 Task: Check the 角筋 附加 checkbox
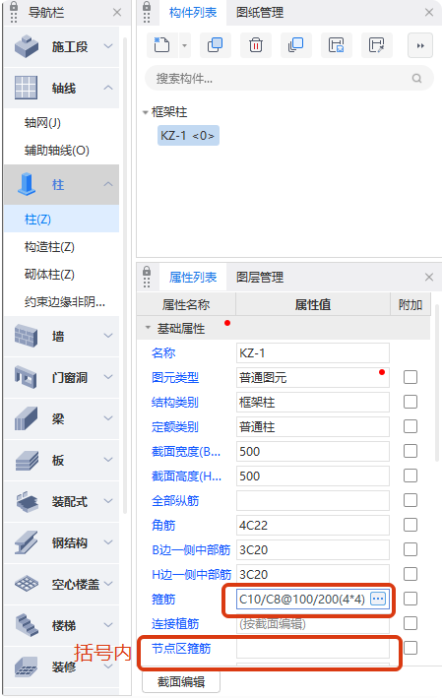pos(410,525)
